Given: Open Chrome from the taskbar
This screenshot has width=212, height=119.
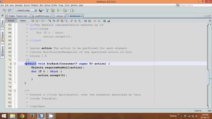Looking at the screenshot, I should click(x=22, y=116).
